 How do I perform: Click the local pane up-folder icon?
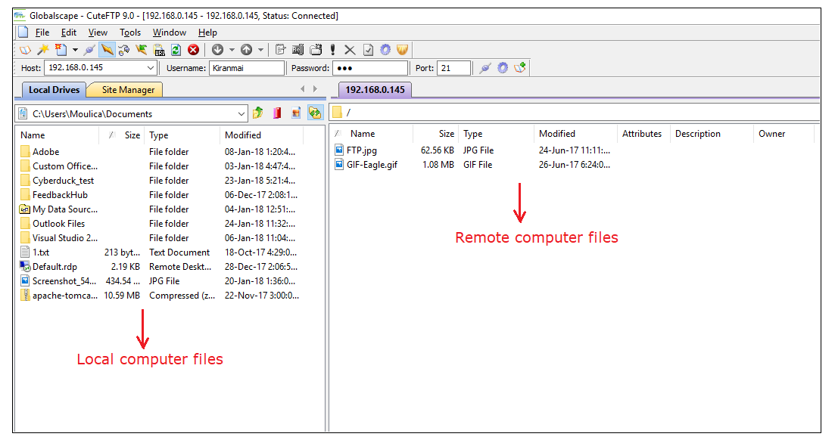click(258, 113)
